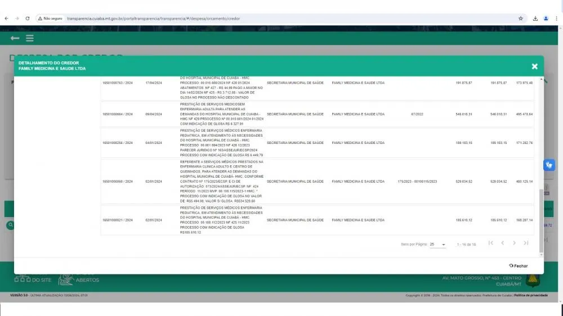Bookmark this page with the star icon
The image size is (563, 316).
[x=521, y=19]
